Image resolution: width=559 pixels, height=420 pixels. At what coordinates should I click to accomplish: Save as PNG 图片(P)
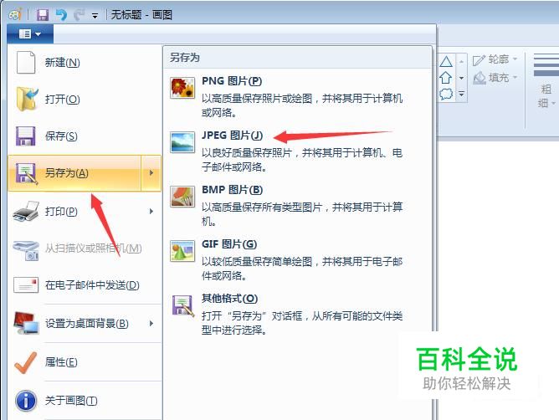(297, 96)
